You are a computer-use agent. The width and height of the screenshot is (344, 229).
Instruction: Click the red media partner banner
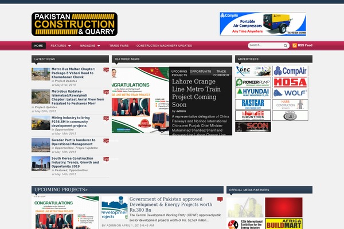pyautogui.click(x=284, y=207)
